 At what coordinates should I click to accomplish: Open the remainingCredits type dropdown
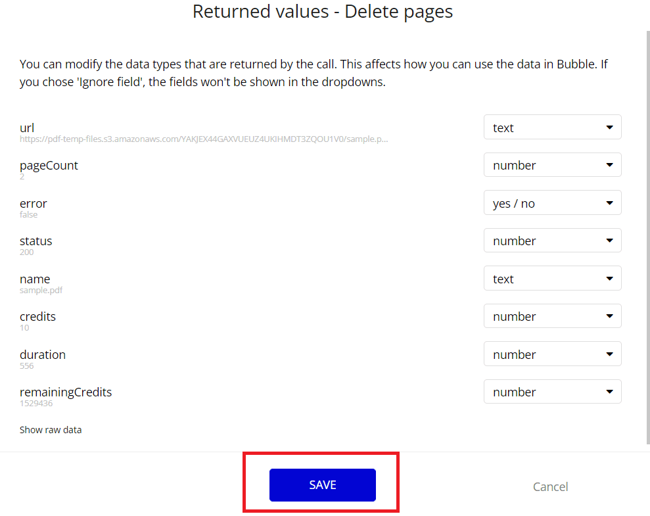tap(552, 392)
